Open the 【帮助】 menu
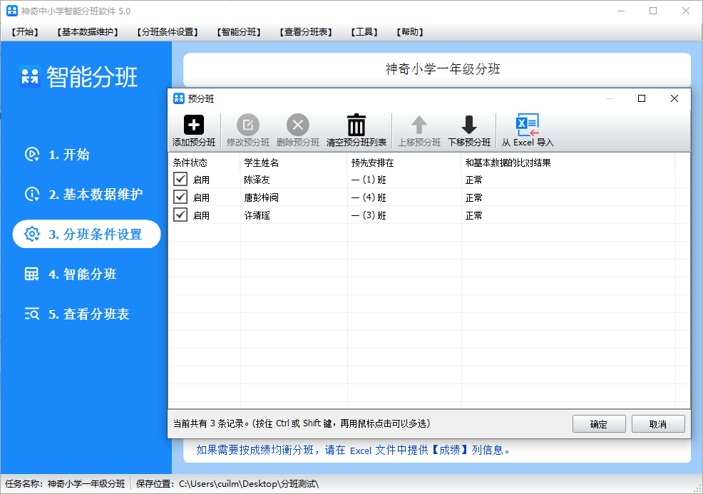This screenshot has width=703, height=494. 410,32
